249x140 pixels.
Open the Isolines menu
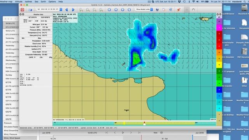coord(28,2)
